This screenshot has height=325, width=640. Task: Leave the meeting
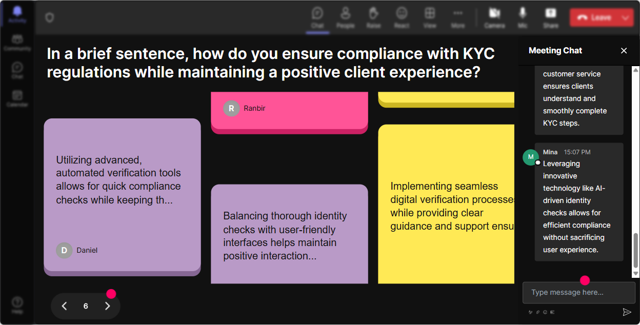[x=594, y=17]
